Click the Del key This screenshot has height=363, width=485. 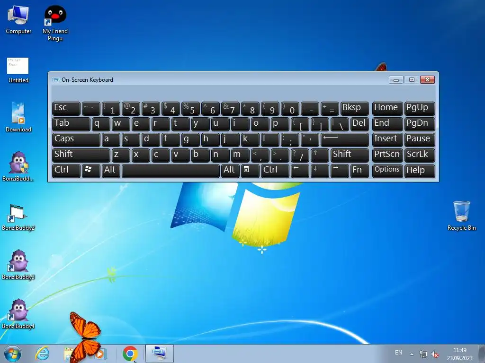tap(359, 124)
